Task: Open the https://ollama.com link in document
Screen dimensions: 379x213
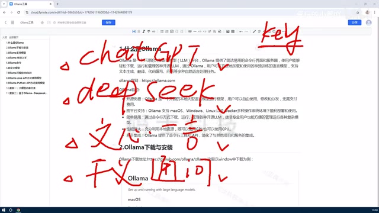Action: (159, 80)
